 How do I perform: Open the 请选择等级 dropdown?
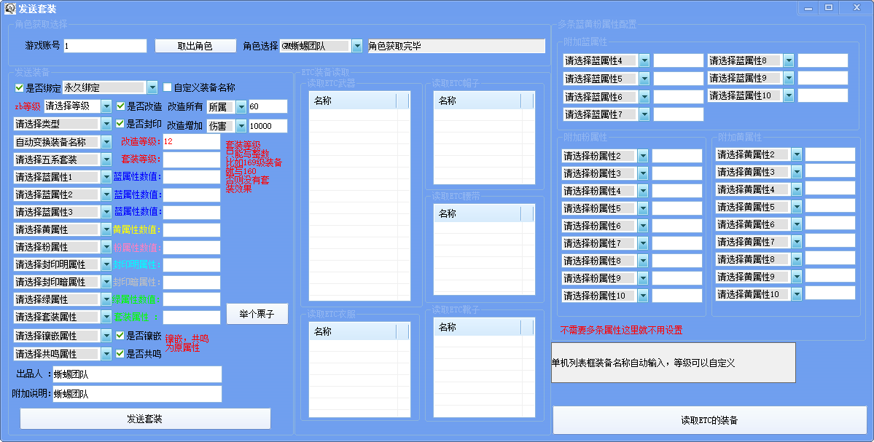(106, 106)
